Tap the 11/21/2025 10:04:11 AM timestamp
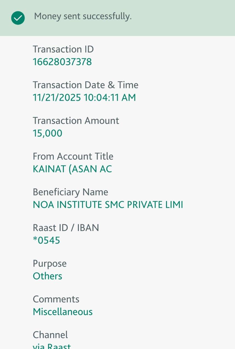 pyautogui.click(x=84, y=98)
